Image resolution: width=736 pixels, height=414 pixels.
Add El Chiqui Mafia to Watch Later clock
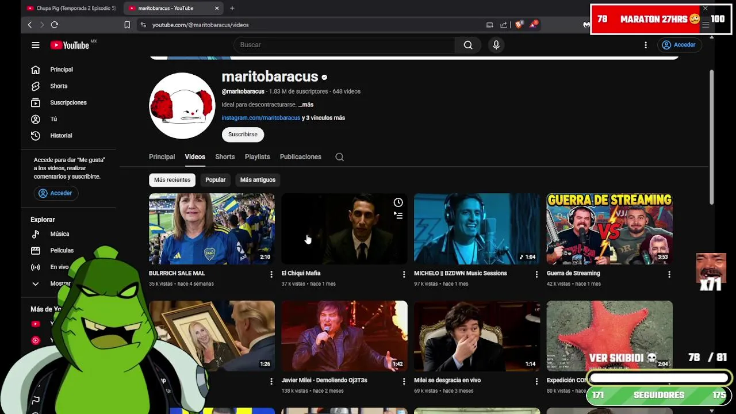pos(398,202)
